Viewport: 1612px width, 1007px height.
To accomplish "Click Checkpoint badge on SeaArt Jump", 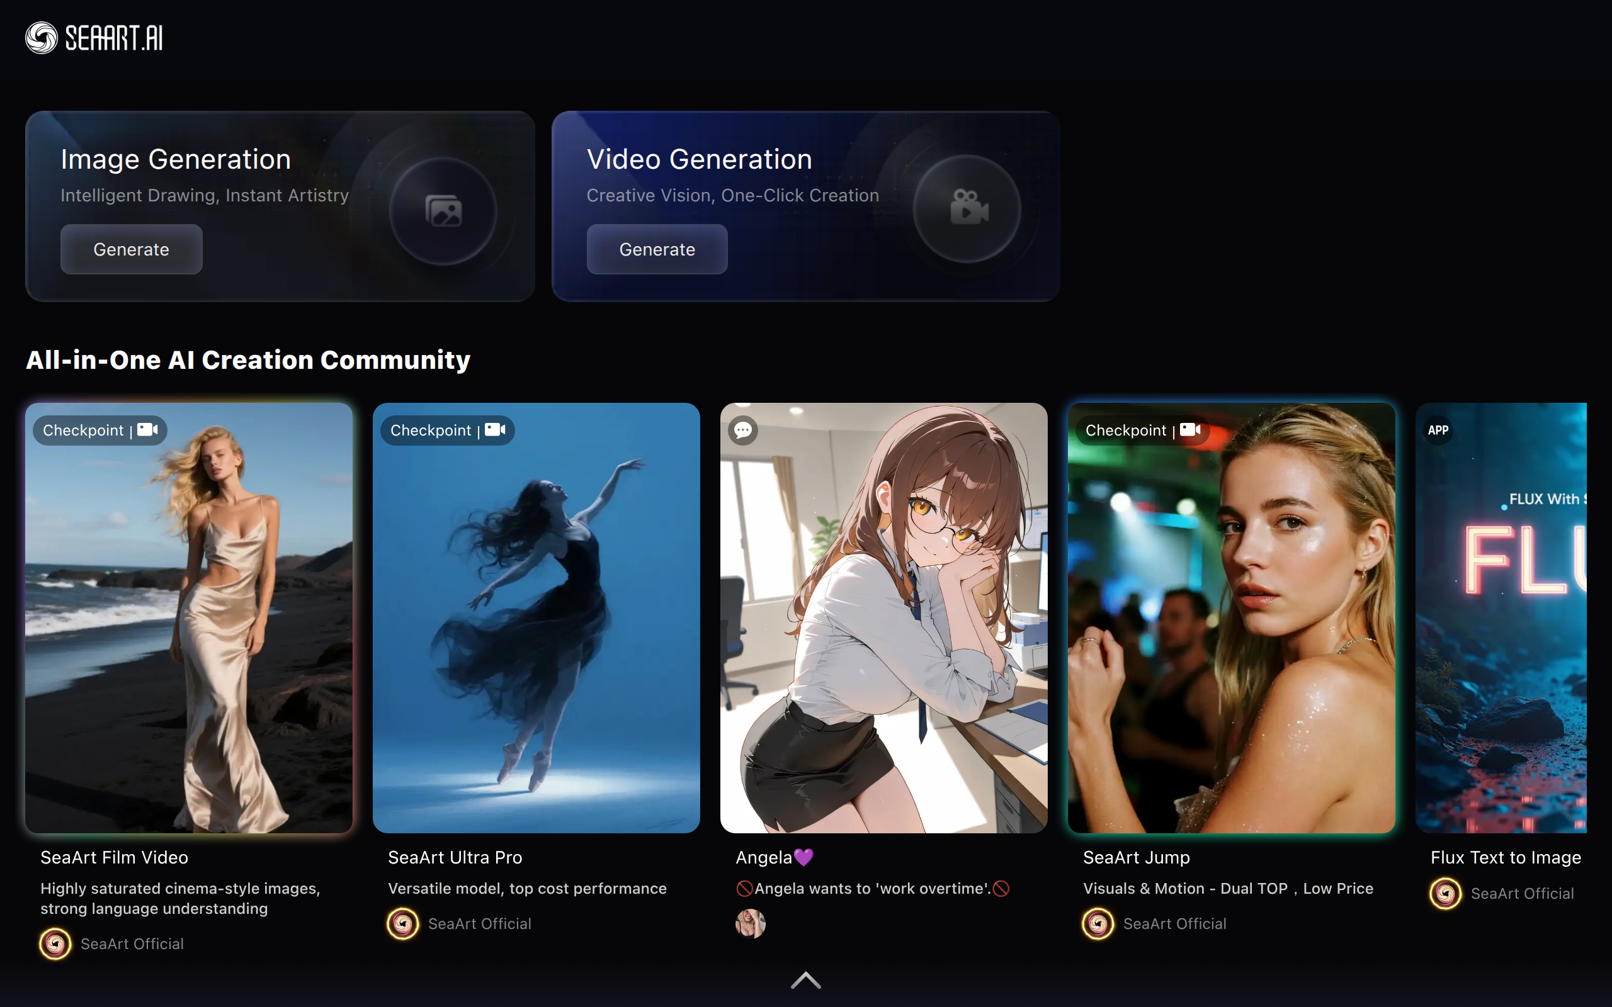I will (1142, 430).
